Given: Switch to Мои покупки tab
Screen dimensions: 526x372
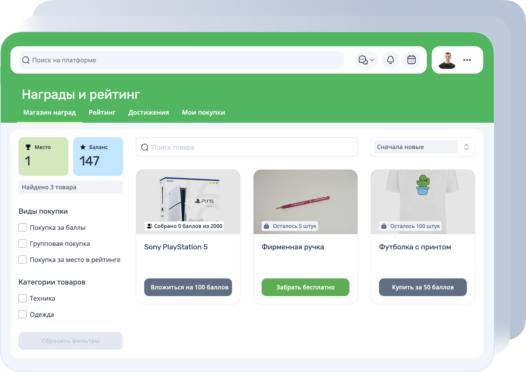Looking at the screenshot, I should click(203, 112).
